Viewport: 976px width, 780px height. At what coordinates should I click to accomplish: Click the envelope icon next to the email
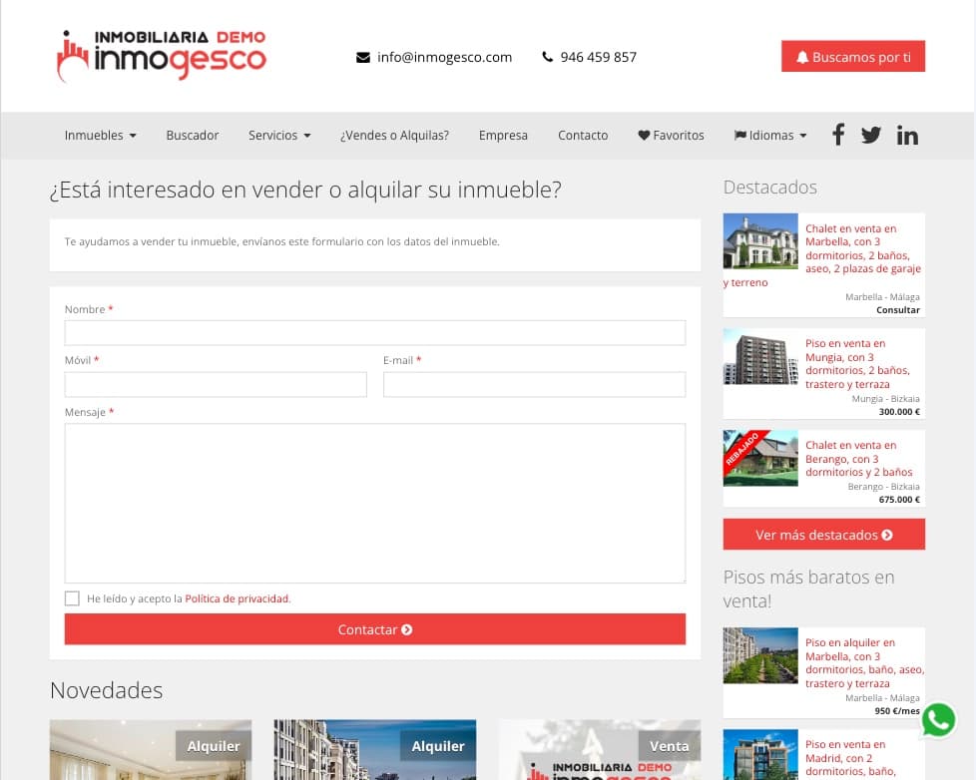(362, 57)
